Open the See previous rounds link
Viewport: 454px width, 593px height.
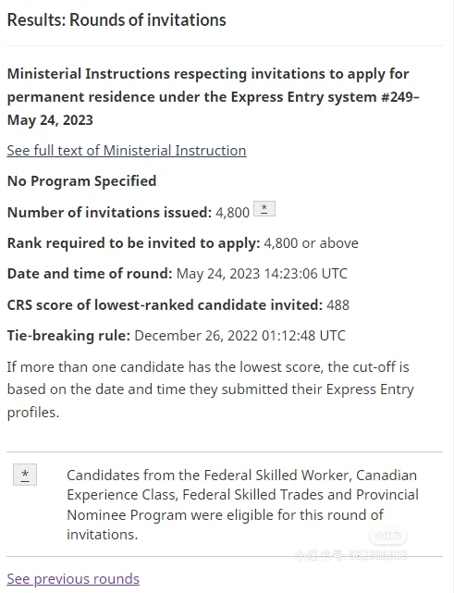(x=73, y=579)
